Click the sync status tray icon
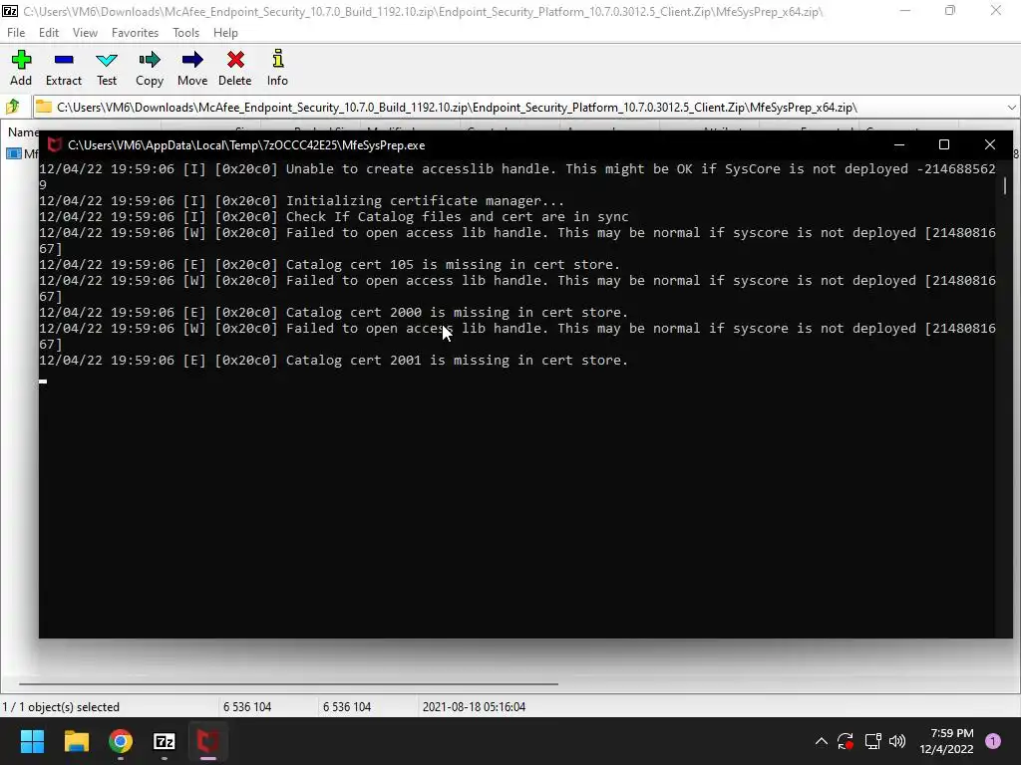1021x765 pixels. (846, 741)
